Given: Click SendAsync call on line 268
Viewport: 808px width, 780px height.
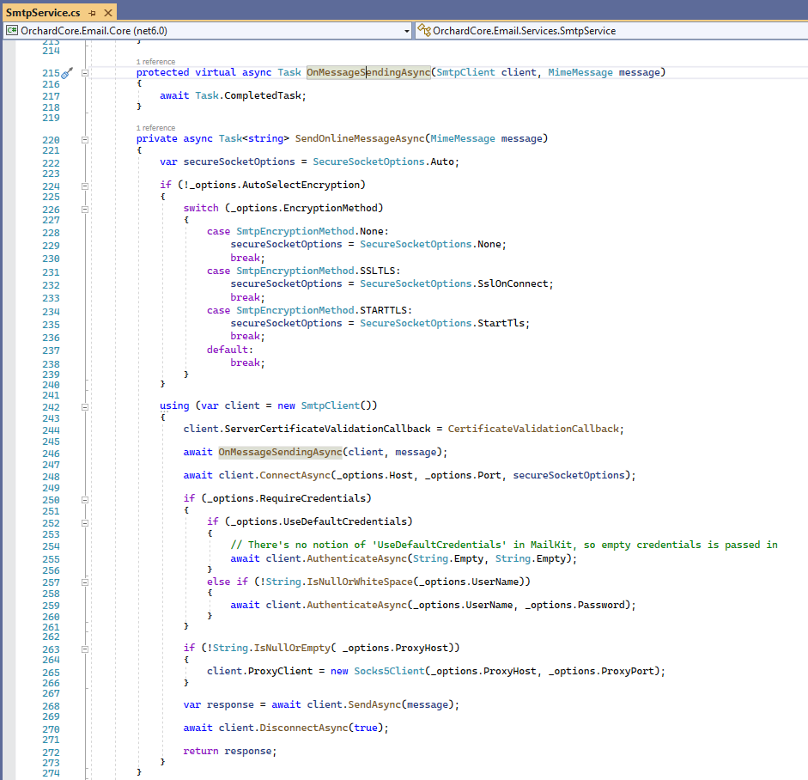Looking at the screenshot, I should (x=374, y=704).
